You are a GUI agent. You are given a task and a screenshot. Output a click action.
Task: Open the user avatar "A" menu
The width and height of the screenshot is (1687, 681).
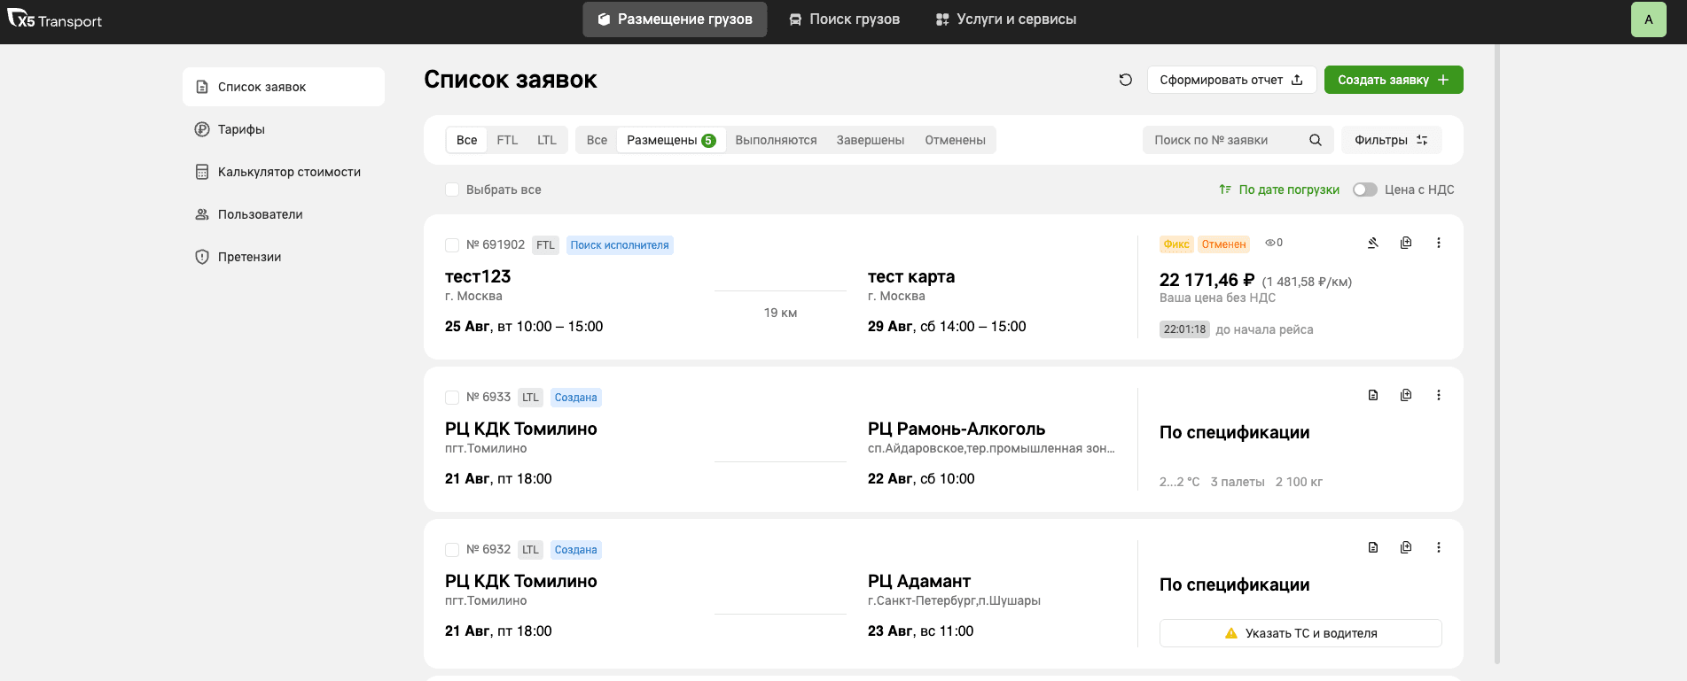1649,19
